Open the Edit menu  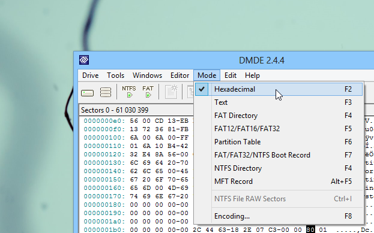[230, 75]
